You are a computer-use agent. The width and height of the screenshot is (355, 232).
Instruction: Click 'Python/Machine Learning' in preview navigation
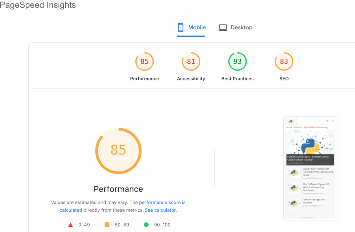tap(315, 127)
